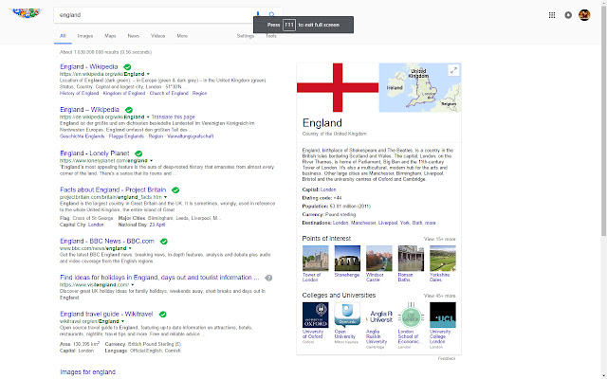607x379 pixels.
Task: Open England - BBC News - BBC.com result
Action: (x=107, y=241)
